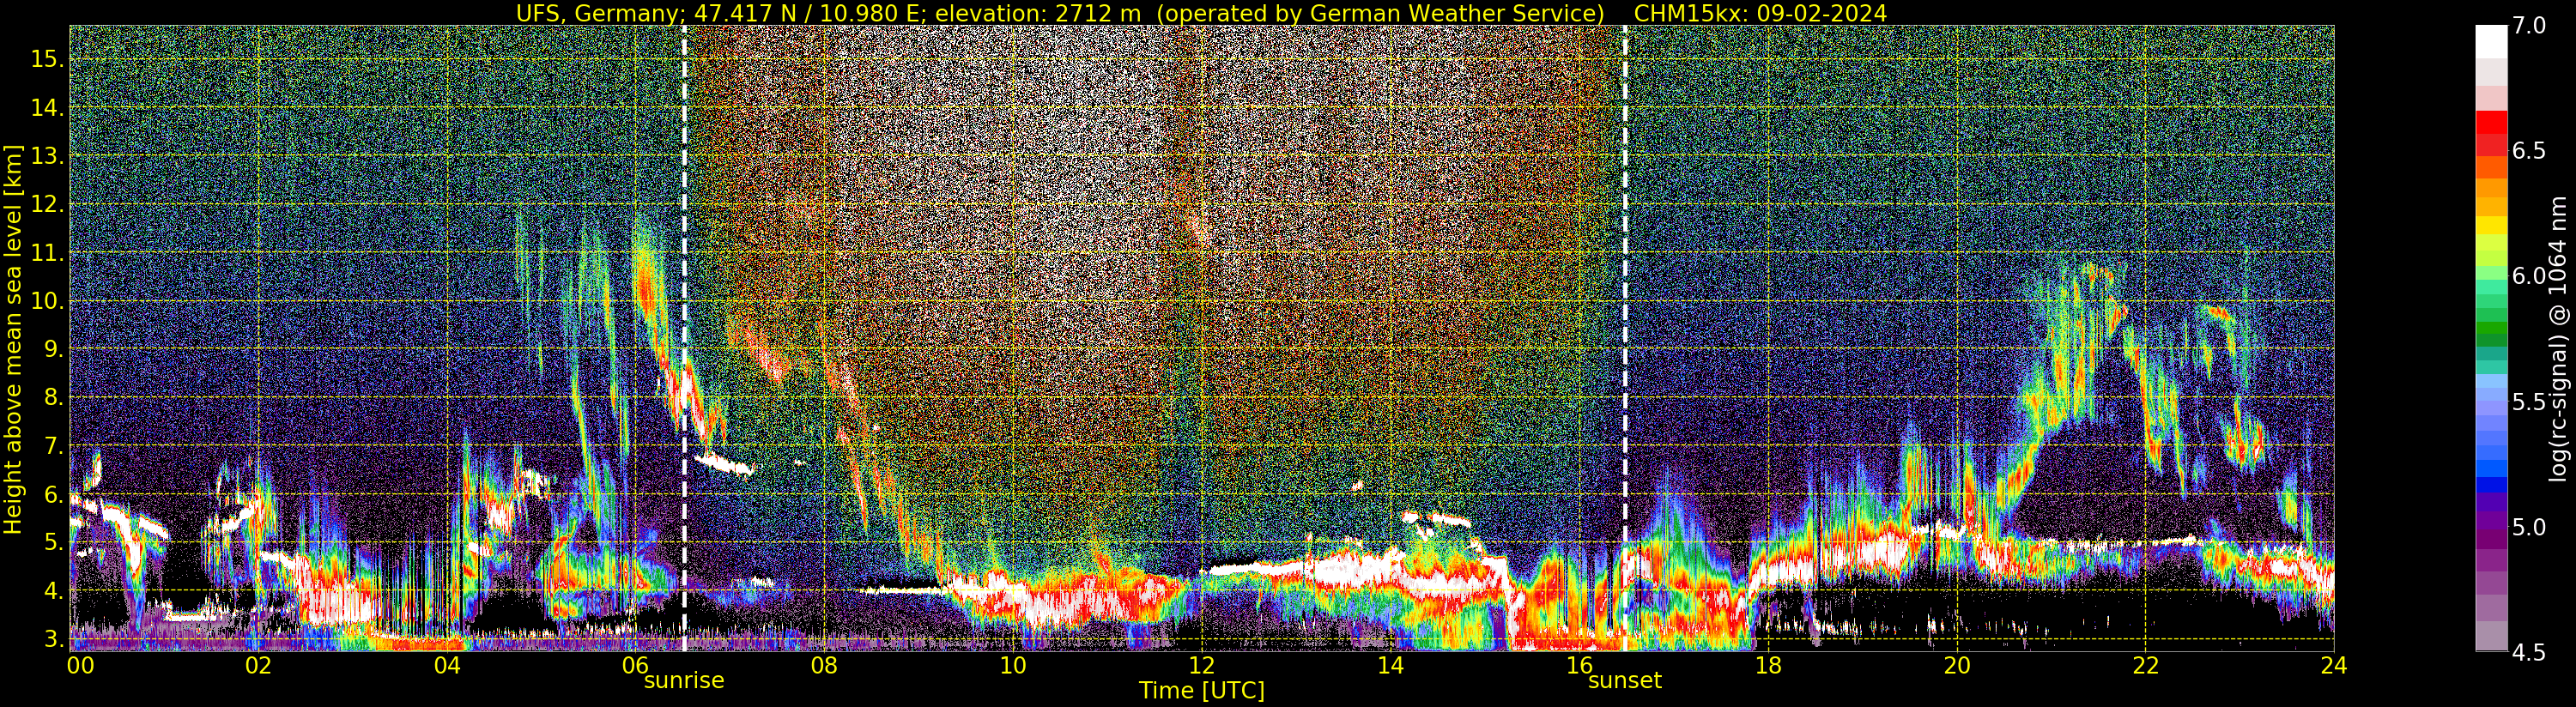Click the colorbar value '6.0'
Viewport: 2576px width, 707px height.
pyautogui.click(x=2529, y=276)
